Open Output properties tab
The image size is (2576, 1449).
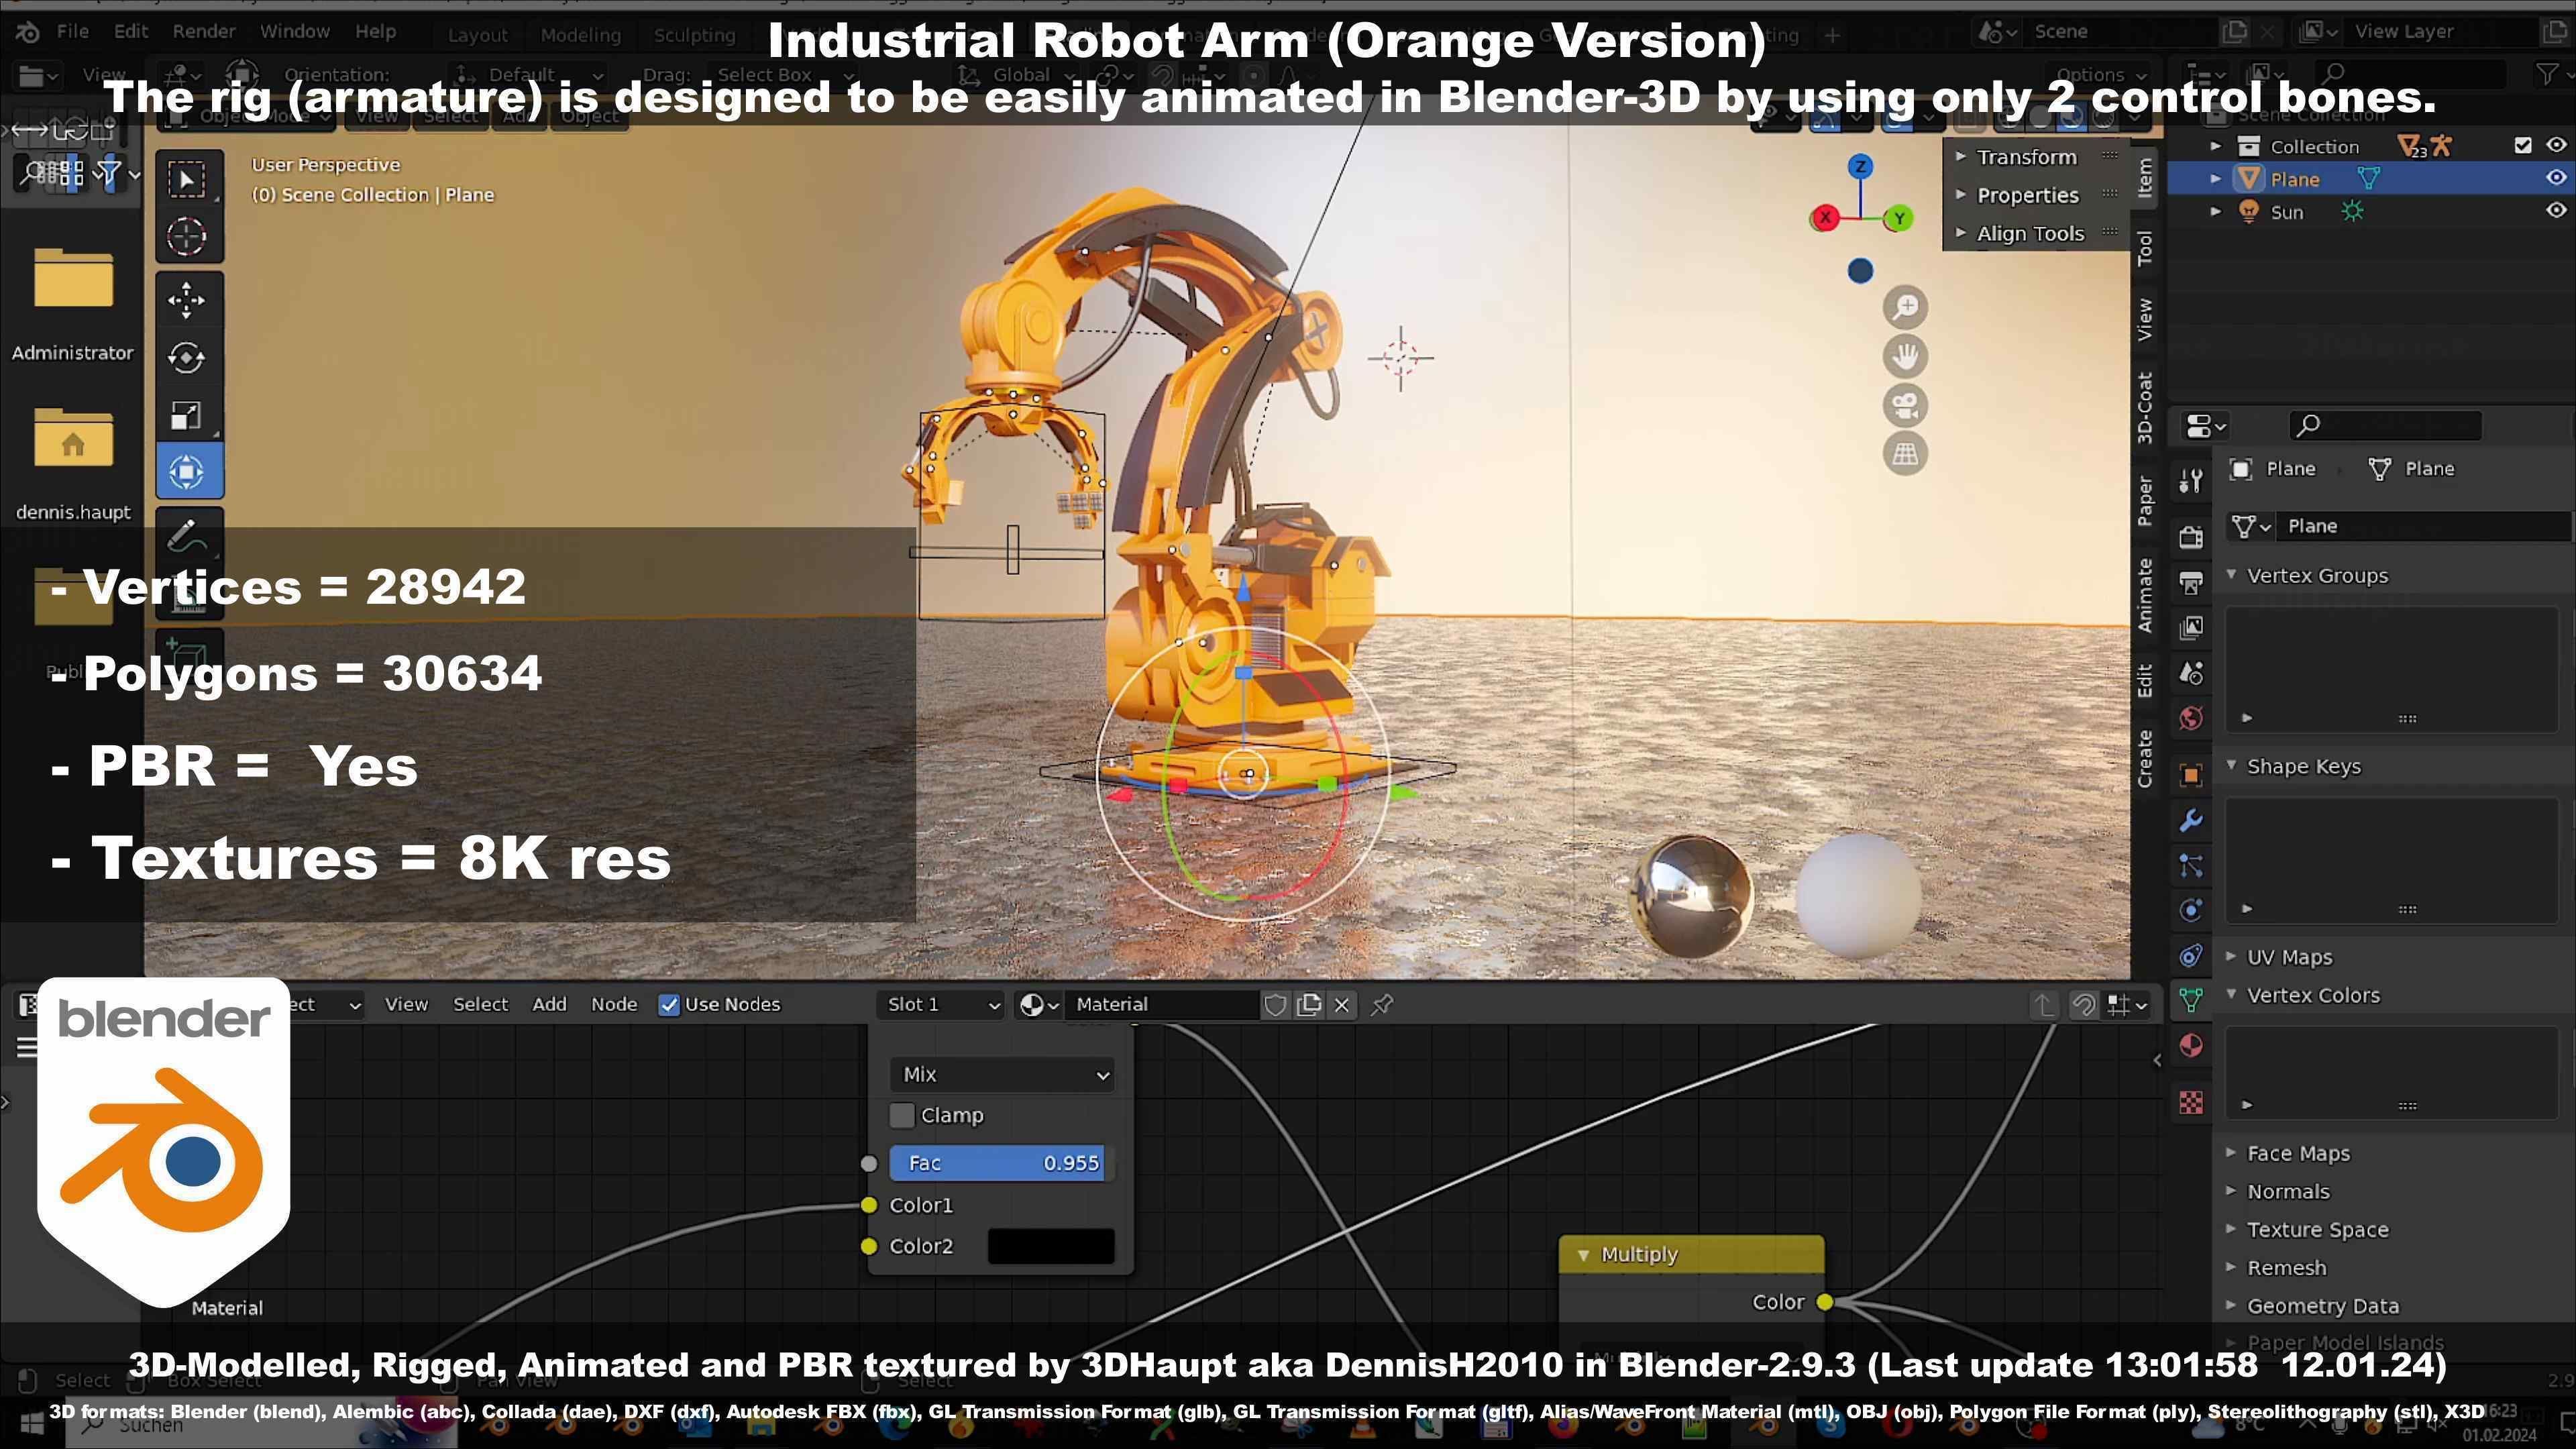point(2191,583)
